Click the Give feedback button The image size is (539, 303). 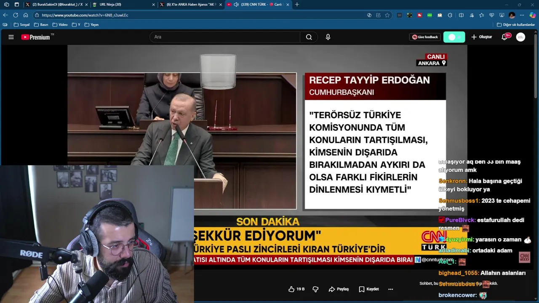point(425,37)
